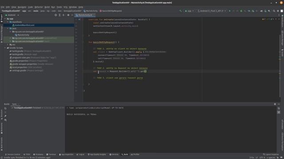Open the Profiler tool window
This screenshot has height=159, width=284.
click(135, 155)
